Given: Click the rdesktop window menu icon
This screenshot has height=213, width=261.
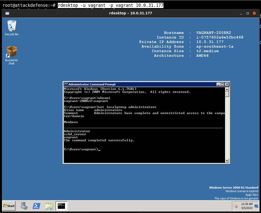Looking at the screenshot, I should click(x=7, y=13).
